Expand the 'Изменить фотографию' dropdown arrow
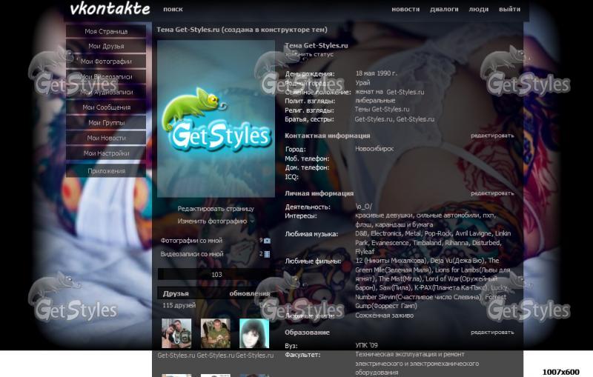593x377 pixels. (x=252, y=221)
